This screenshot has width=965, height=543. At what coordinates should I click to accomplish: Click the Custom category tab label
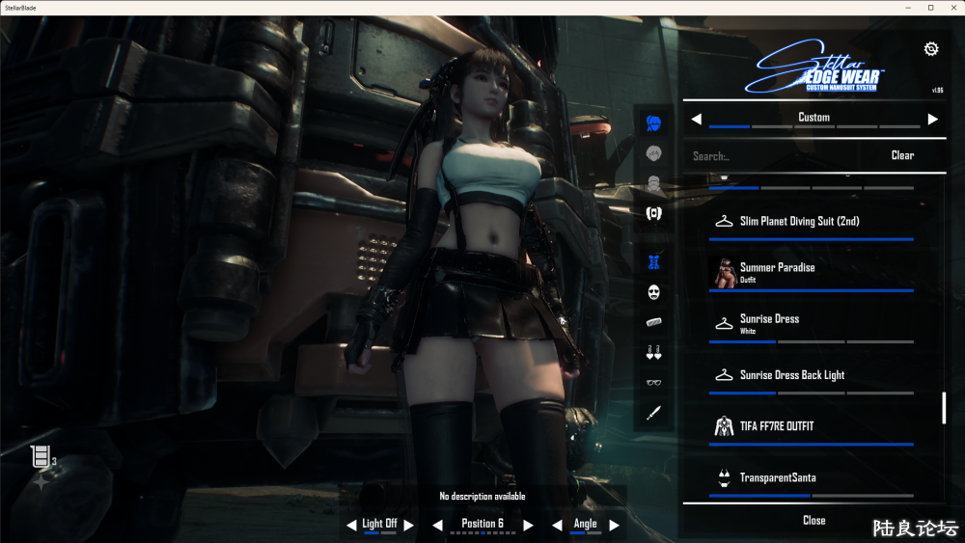pos(813,117)
